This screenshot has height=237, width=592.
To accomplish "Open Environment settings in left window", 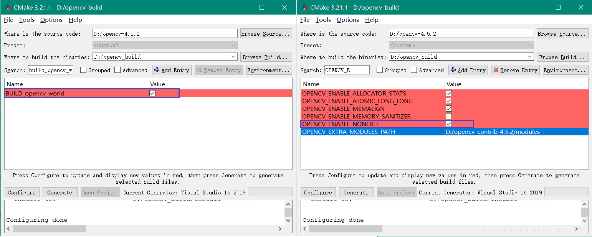I will pos(268,70).
